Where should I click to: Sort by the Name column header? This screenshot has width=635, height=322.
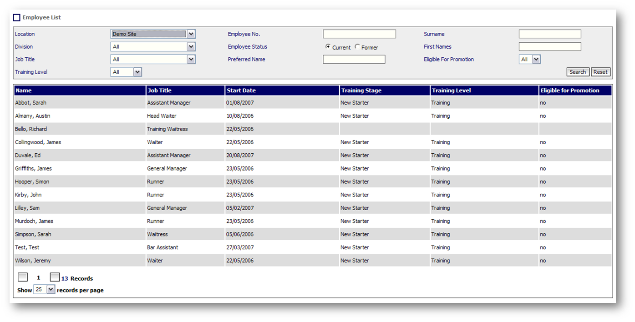click(24, 91)
